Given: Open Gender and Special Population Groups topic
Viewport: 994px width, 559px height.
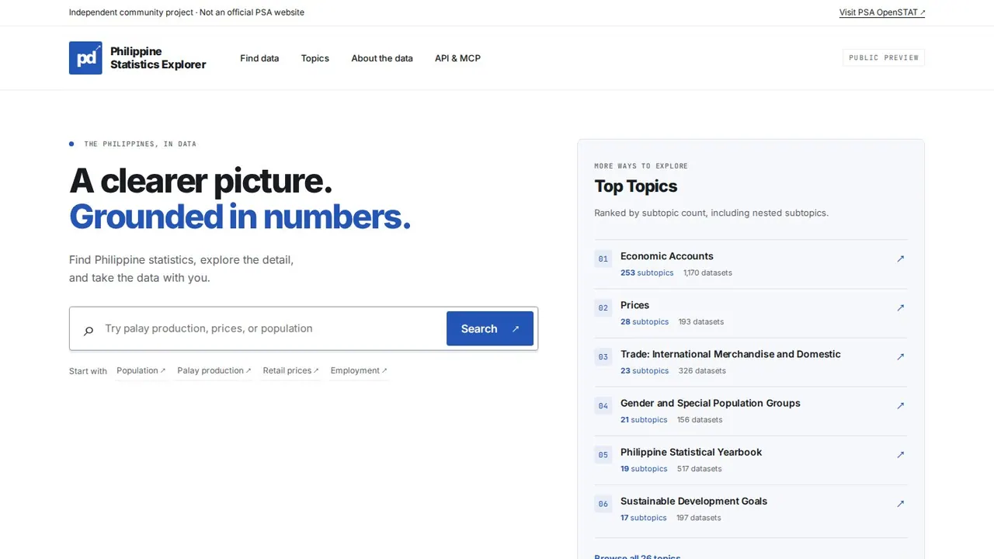Looking at the screenshot, I should click(x=711, y=403).
